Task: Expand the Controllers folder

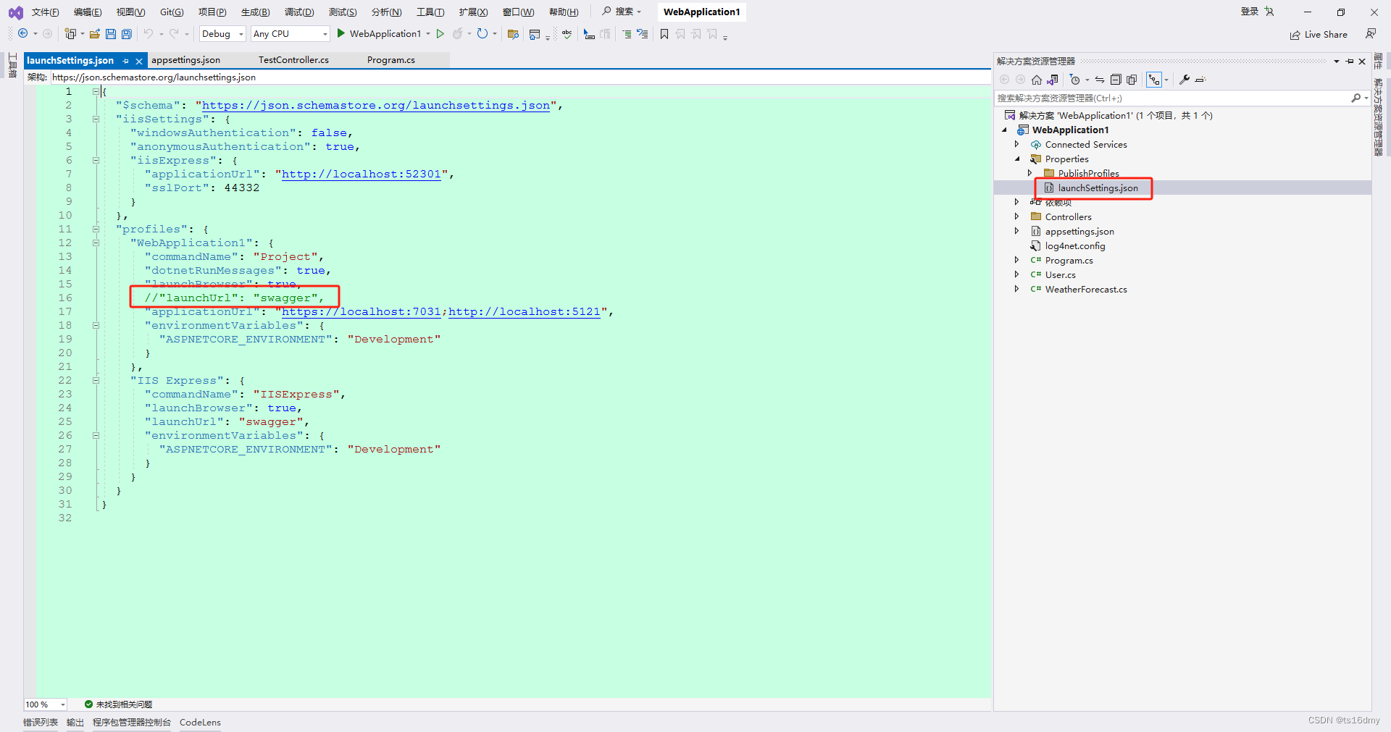Action: (1016, 216)
